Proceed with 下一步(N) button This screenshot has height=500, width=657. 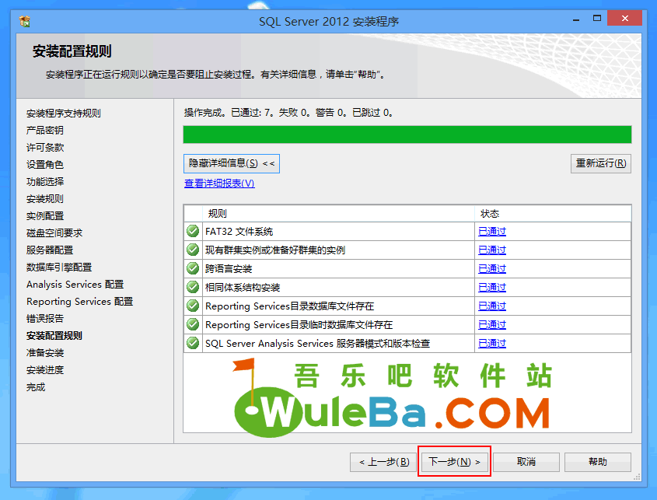[454, 462]
